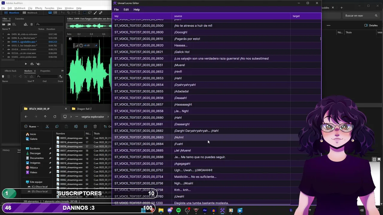Show Spectral Frequency Display in Audition toolbar

pos(50,13)
